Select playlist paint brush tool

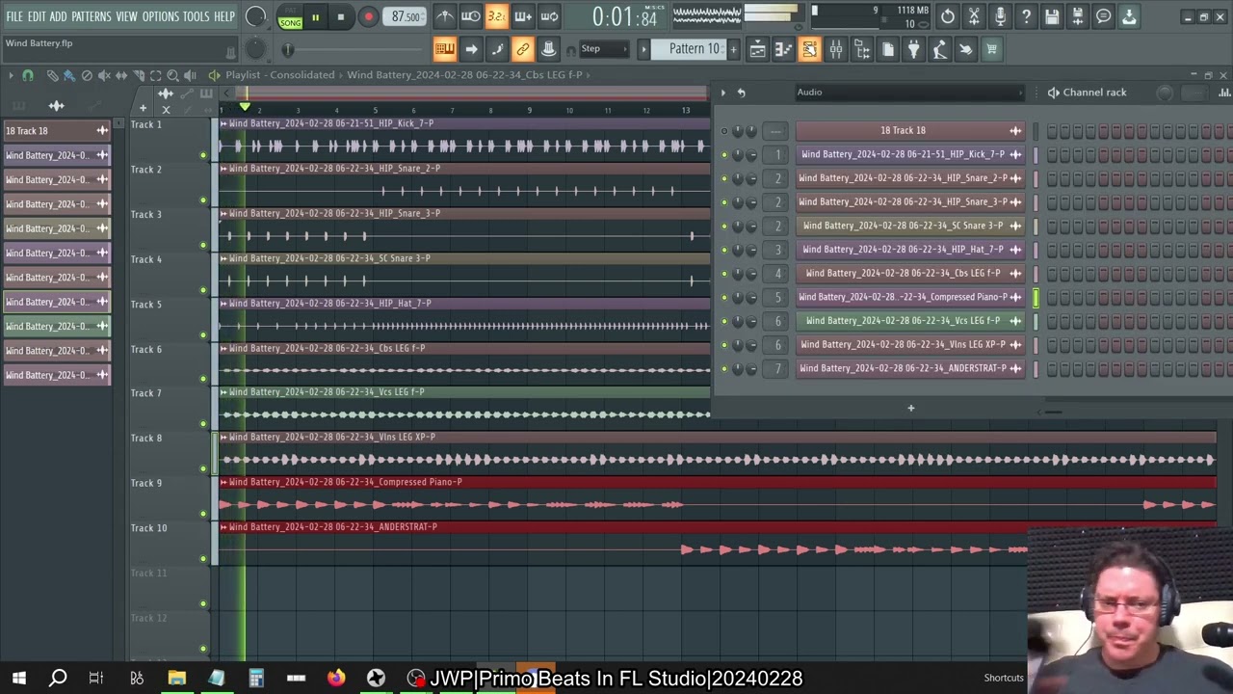[x=69, y=74]
